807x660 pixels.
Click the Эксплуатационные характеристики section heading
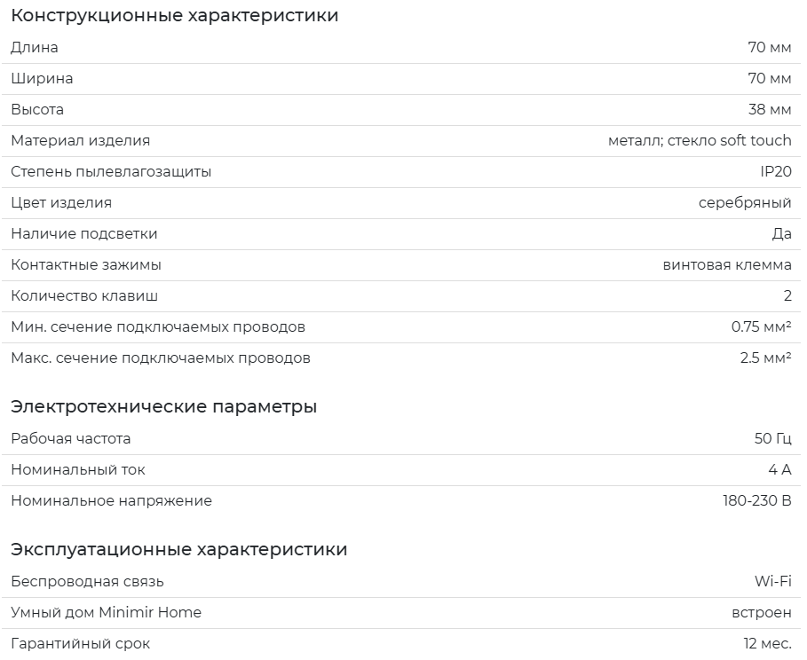pos(179,549)
